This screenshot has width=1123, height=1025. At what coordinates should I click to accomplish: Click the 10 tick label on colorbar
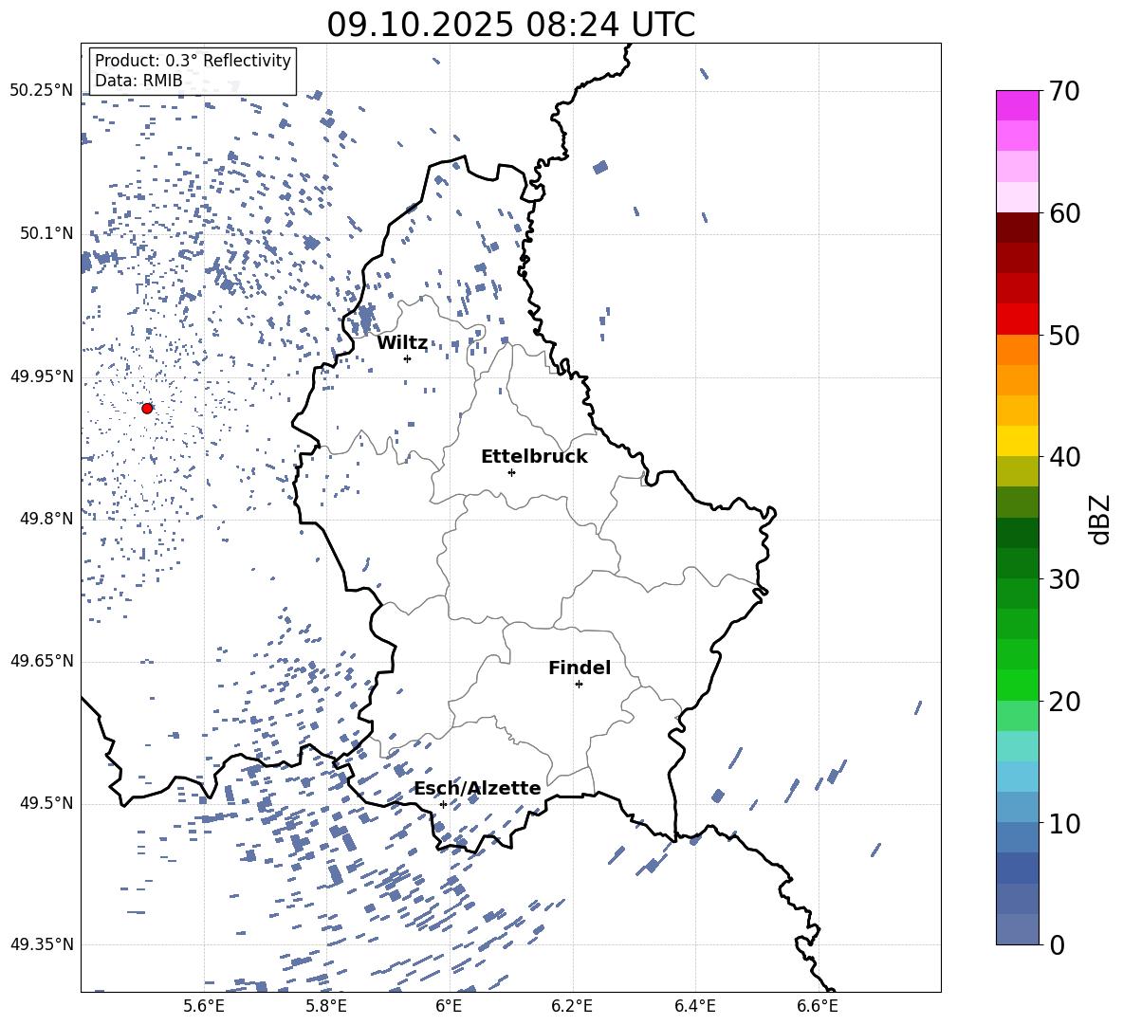click(1064, 823)
